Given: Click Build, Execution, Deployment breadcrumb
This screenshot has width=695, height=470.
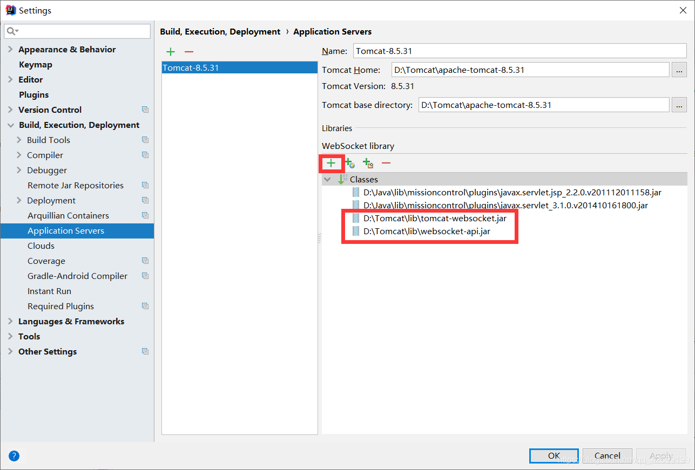Looking at the screenshot, I should click(220, 31).
